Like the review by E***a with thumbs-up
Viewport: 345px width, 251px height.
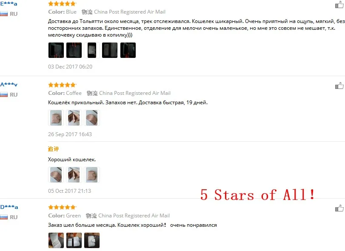[339, 5]
